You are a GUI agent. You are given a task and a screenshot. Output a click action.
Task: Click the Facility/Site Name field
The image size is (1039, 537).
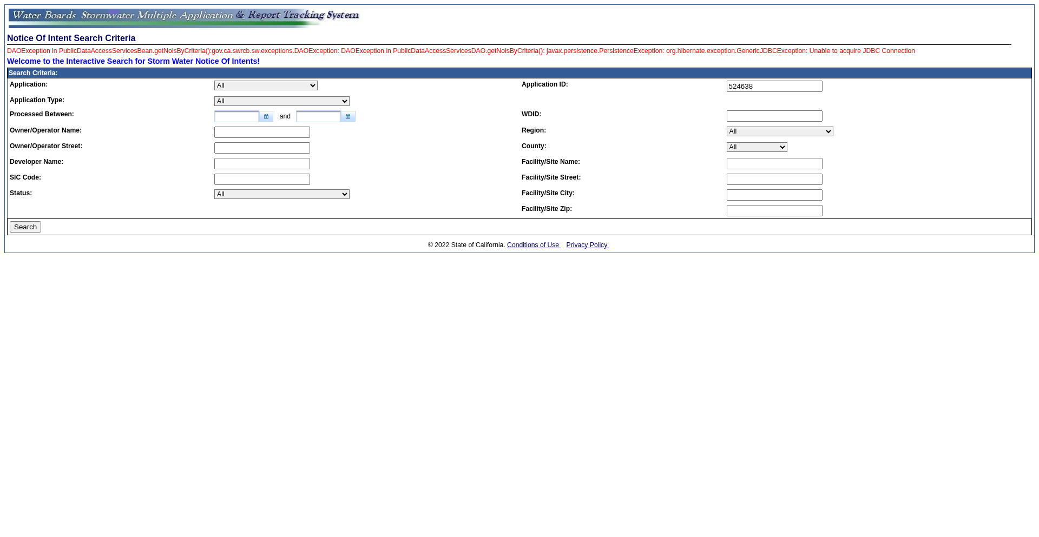tap(774, 164)
